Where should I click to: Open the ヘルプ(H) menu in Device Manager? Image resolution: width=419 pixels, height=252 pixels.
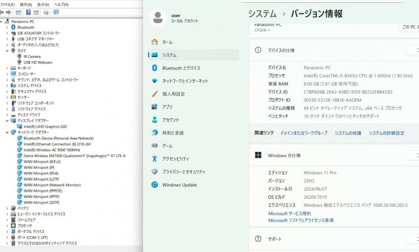[x=61, y=5]
